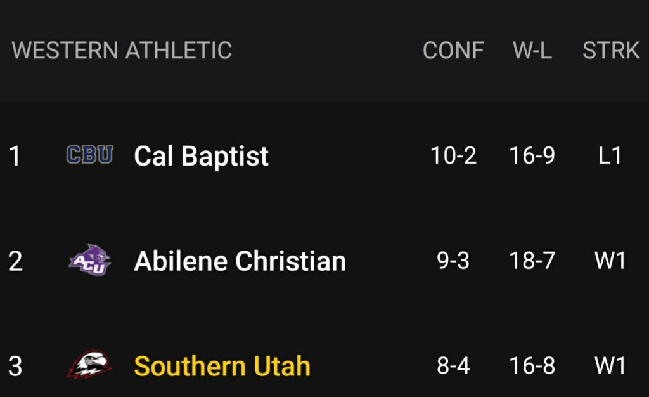This screenshot has height=397, width=649.
Task: Sort standings by the W-L column
Action: coord(532,51)
